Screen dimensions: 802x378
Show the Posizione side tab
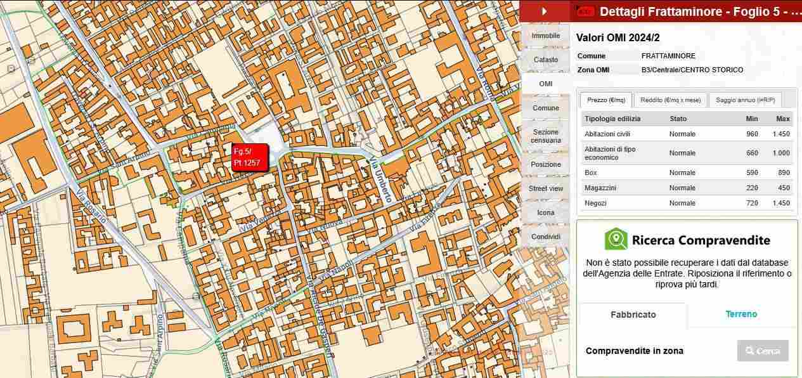pyautogui.click(x=545, y=164)
